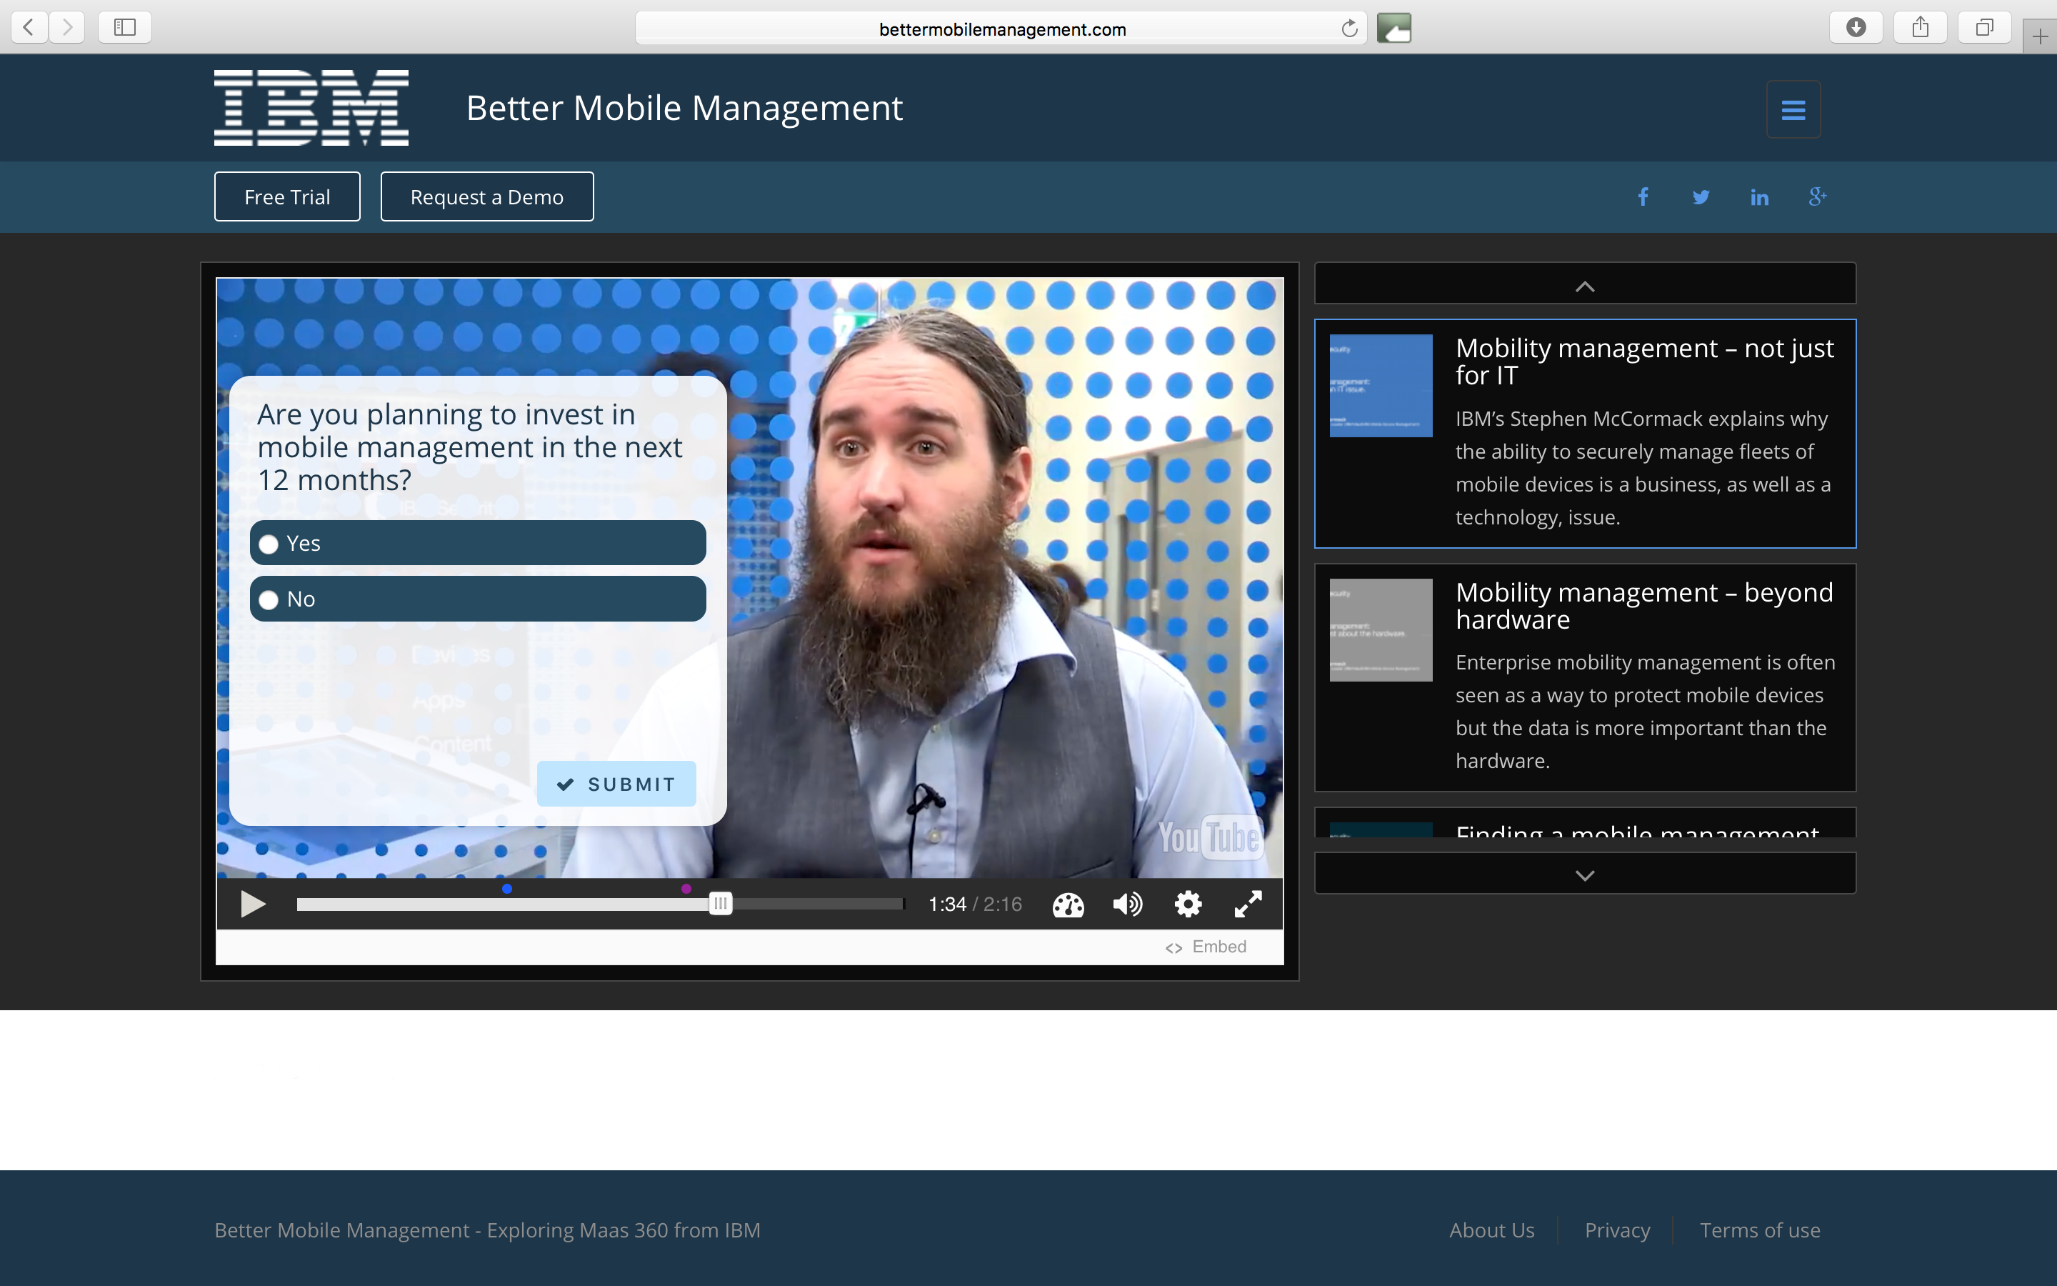2057x1286 pixels.
Task: Share on Google Plus icon
Action: (x=1817, y=197)
